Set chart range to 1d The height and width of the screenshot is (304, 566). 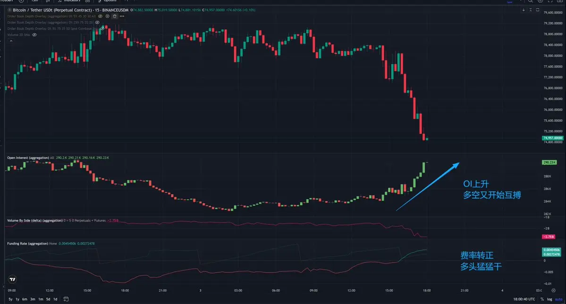coord(55,299)
